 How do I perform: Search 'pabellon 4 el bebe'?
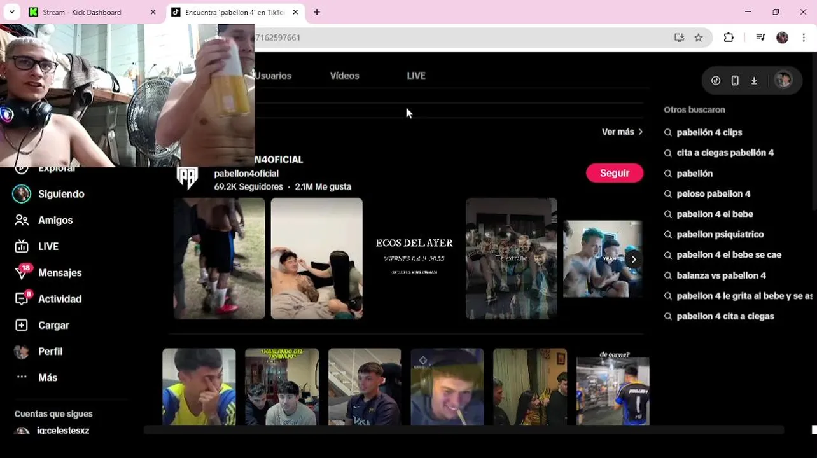[x=715, y=214]
